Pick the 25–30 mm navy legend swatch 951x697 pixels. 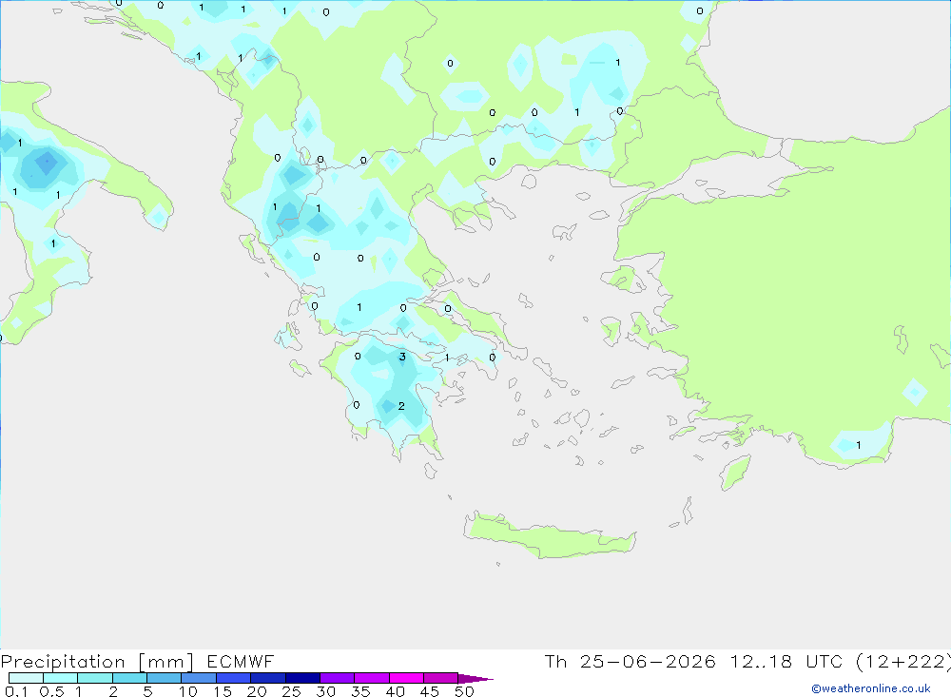[302, 678]
